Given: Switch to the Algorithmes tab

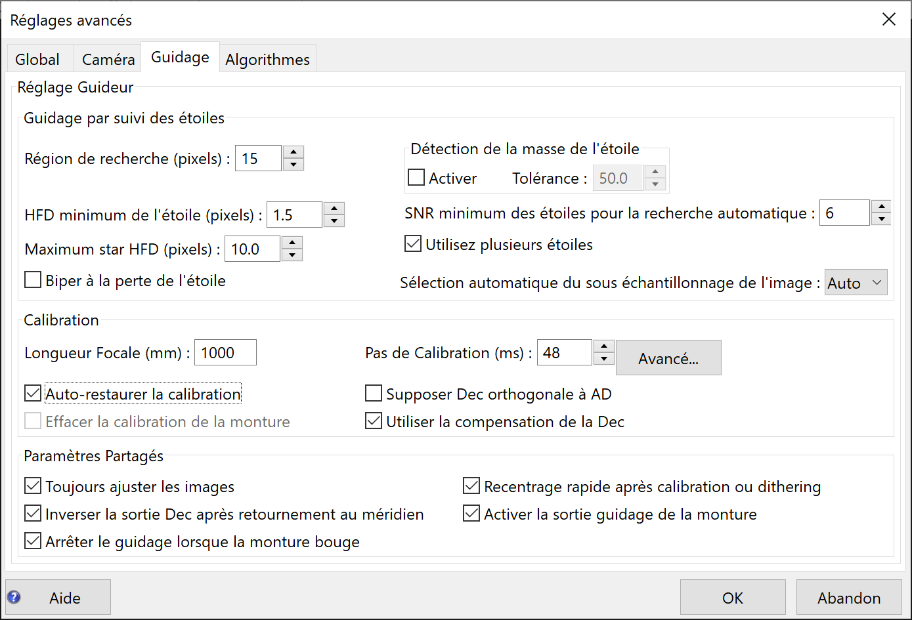Looking at the screenshot, I should tap(267, 60).
